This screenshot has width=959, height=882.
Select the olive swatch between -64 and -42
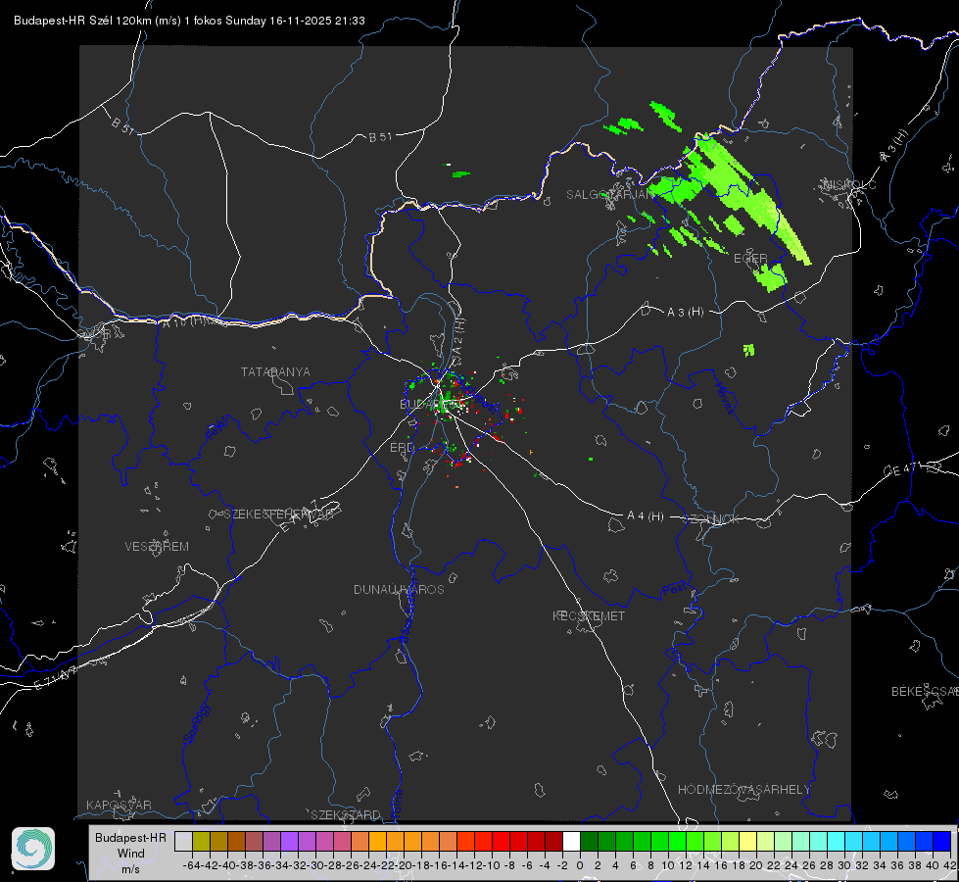[201, 841]
